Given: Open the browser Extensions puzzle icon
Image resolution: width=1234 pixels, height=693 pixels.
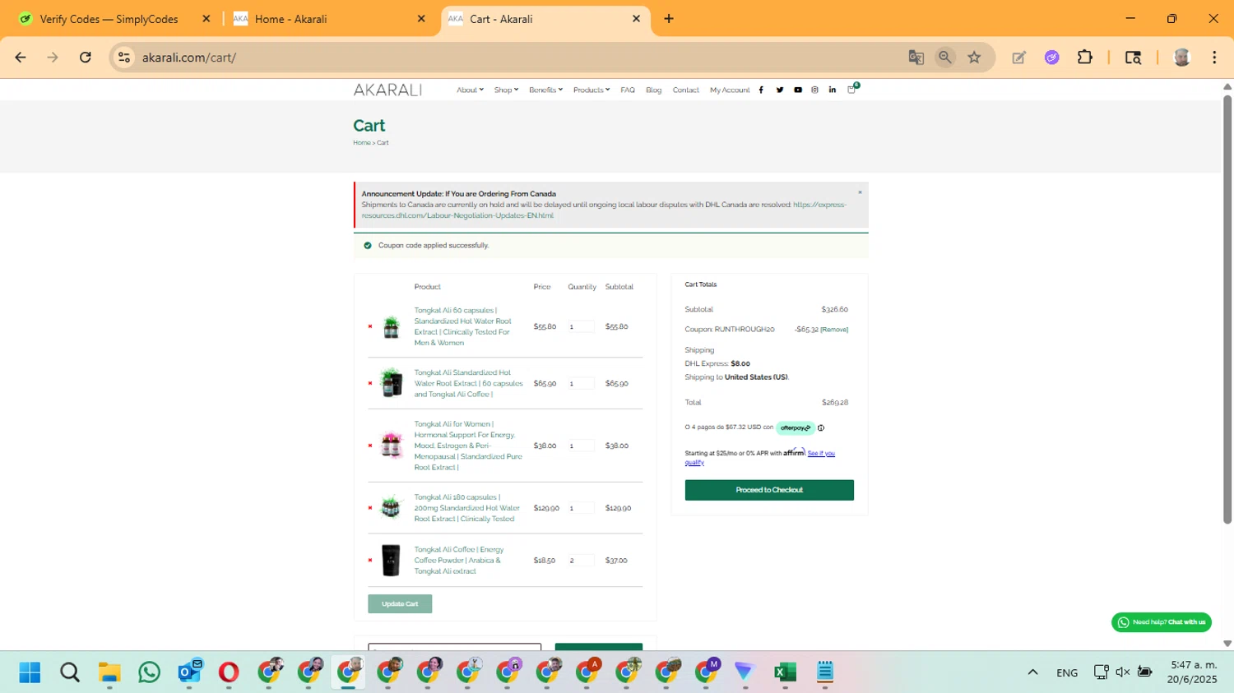Looking at the screenshot, I should click(x=1085, y=58).
